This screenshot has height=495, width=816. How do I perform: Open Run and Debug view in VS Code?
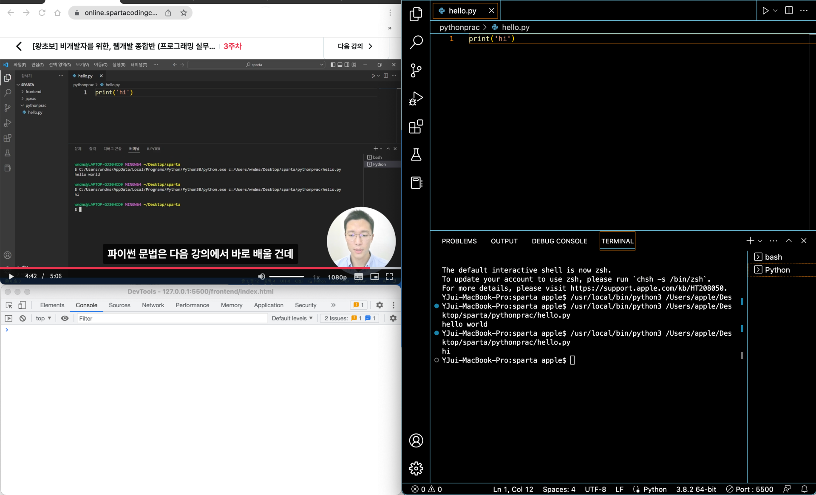click(416, 99)
